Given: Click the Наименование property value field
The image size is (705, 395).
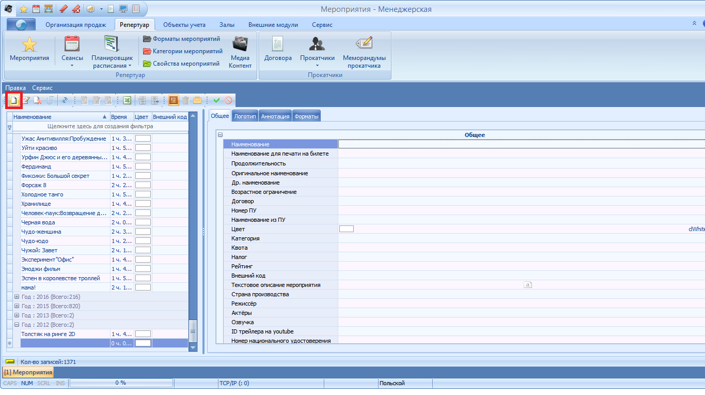Looking at the screenshot, I should [522, 144].
